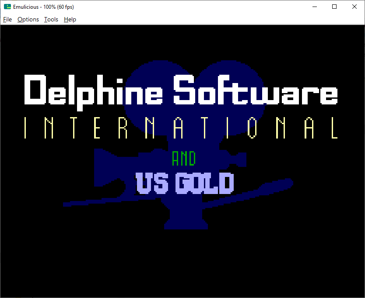The width and height of the screenshot is (365, 298).
Task: Open the Help menu
Action: coord(70,19)
